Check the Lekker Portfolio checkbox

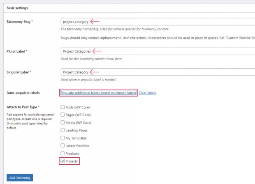(63, 146)
